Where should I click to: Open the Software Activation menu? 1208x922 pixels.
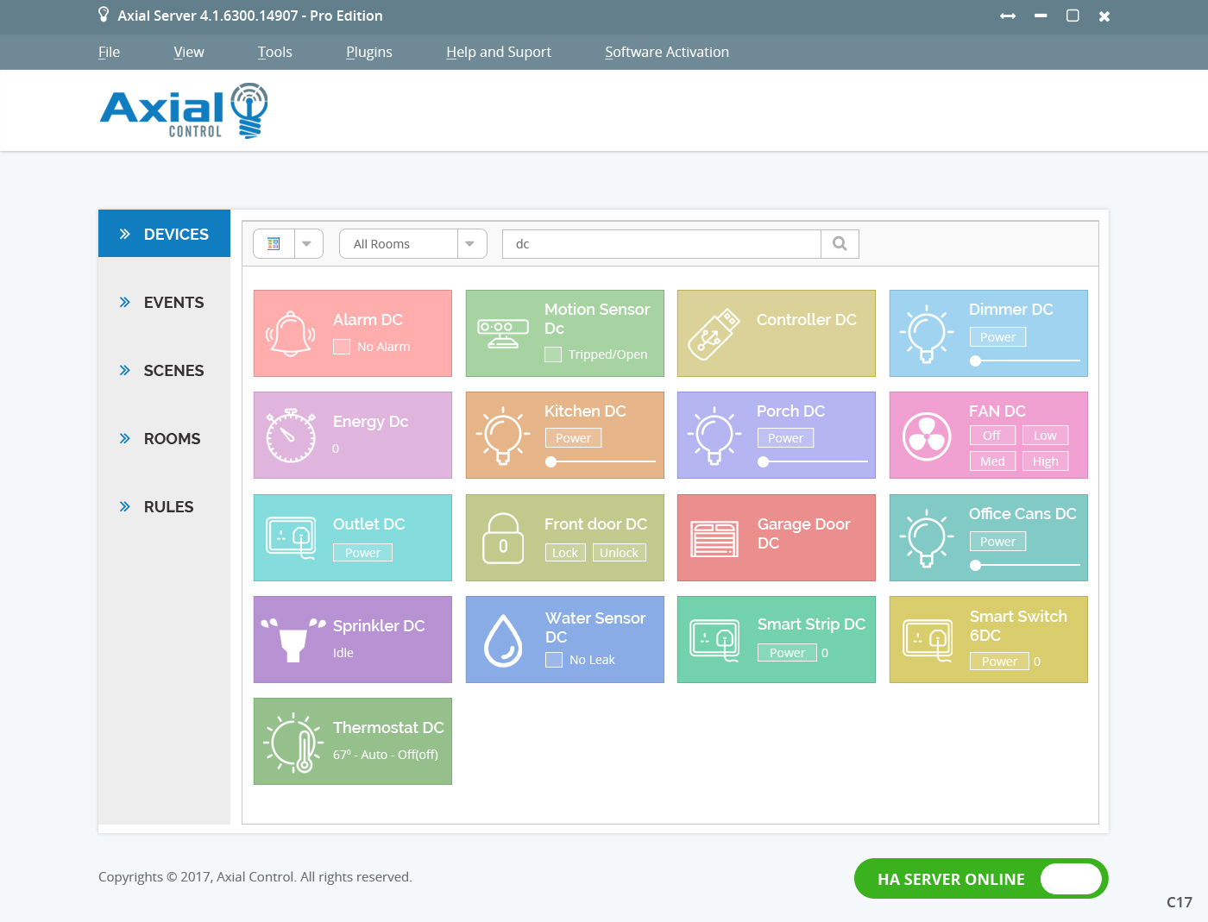(x=666, y=52)
